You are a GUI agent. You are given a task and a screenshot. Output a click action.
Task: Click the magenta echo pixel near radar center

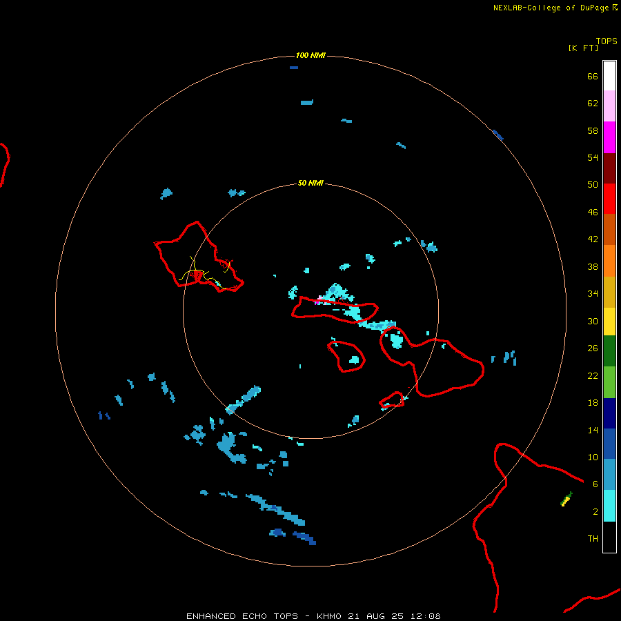click(x=317, y=303)
